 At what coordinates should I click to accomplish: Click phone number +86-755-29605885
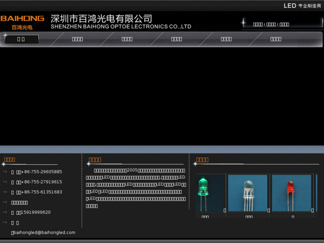[41, 172]
